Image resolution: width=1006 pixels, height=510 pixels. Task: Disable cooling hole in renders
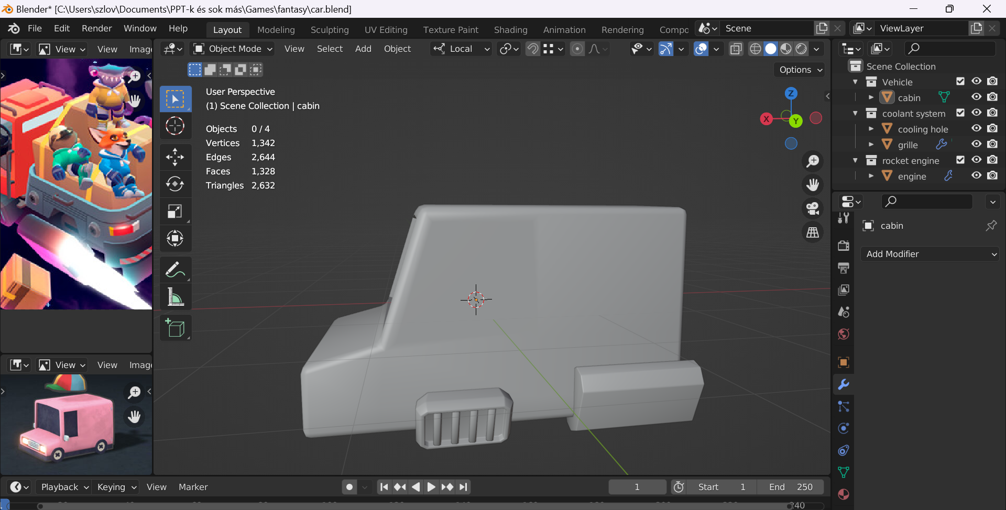click(x=992, y=128)
